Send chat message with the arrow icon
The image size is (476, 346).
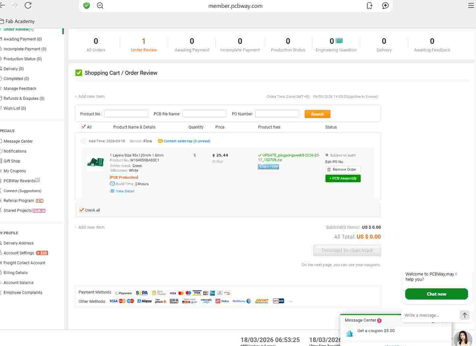(x=464, y=315)
